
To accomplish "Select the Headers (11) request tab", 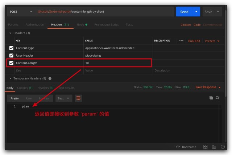I will (x=60, y=25).
